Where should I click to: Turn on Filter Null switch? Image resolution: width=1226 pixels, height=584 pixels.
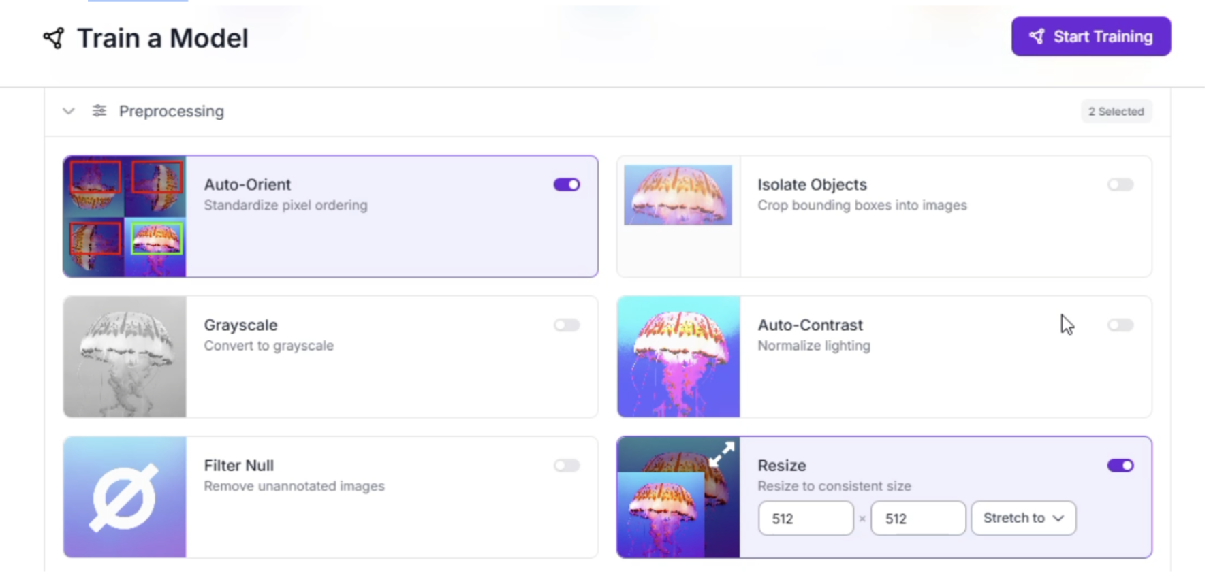point(567,466)
